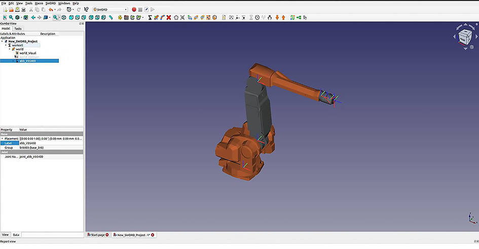Click the orange up arrow icon
The image size is (479, 249).
point(283,18)
